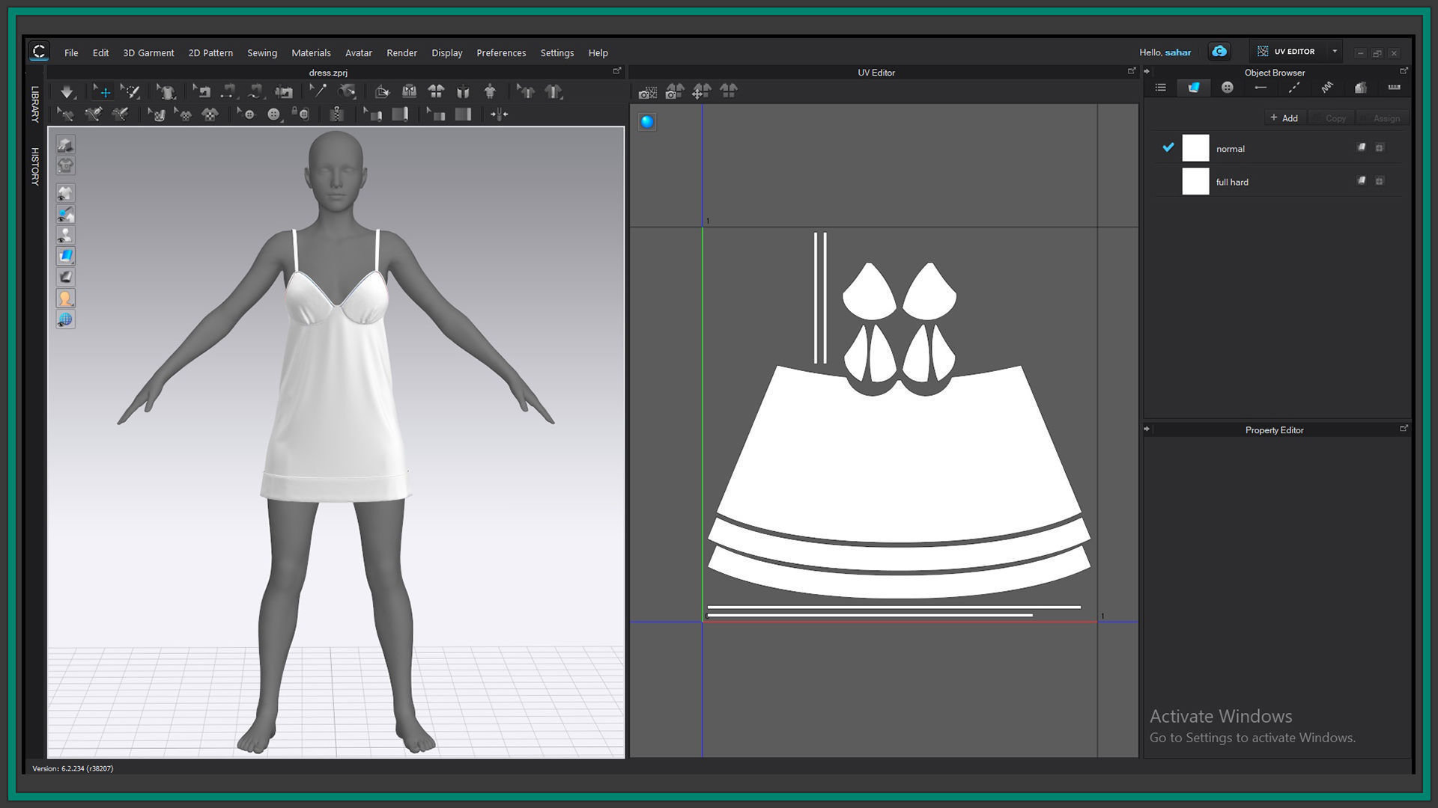The width and height of the screenshot is (1438, 808).
Task: Click the Add fabric button
Action: pos(1284,118)
